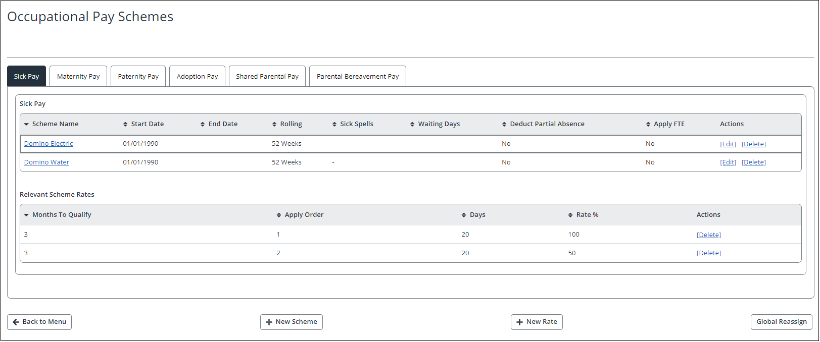Click the Global Reassign button

[x=782, y=322]
